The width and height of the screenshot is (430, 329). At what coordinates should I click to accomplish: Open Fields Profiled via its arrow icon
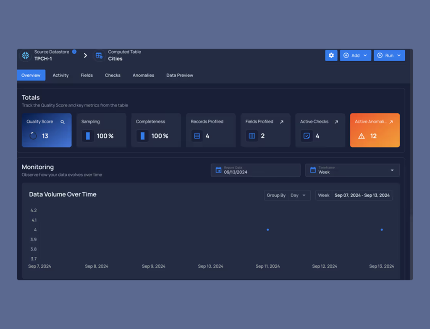pyautogui.click(x=281, y=122)
